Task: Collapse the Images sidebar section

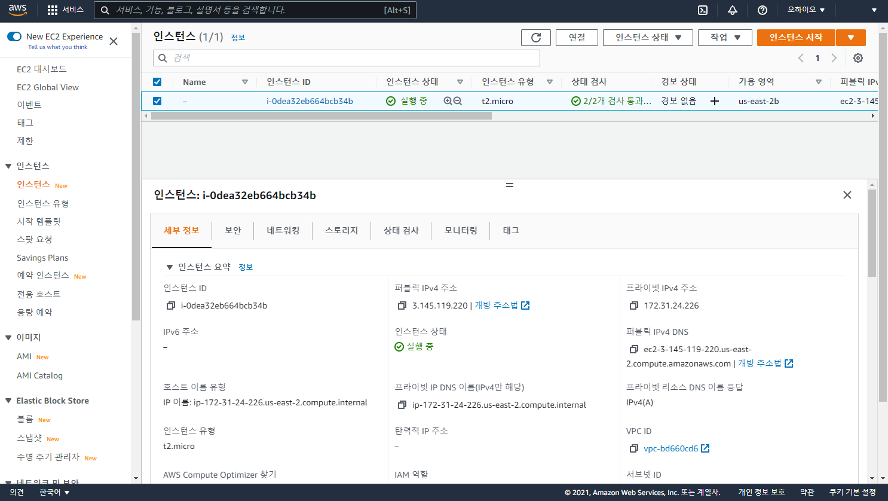Action: 8,338
